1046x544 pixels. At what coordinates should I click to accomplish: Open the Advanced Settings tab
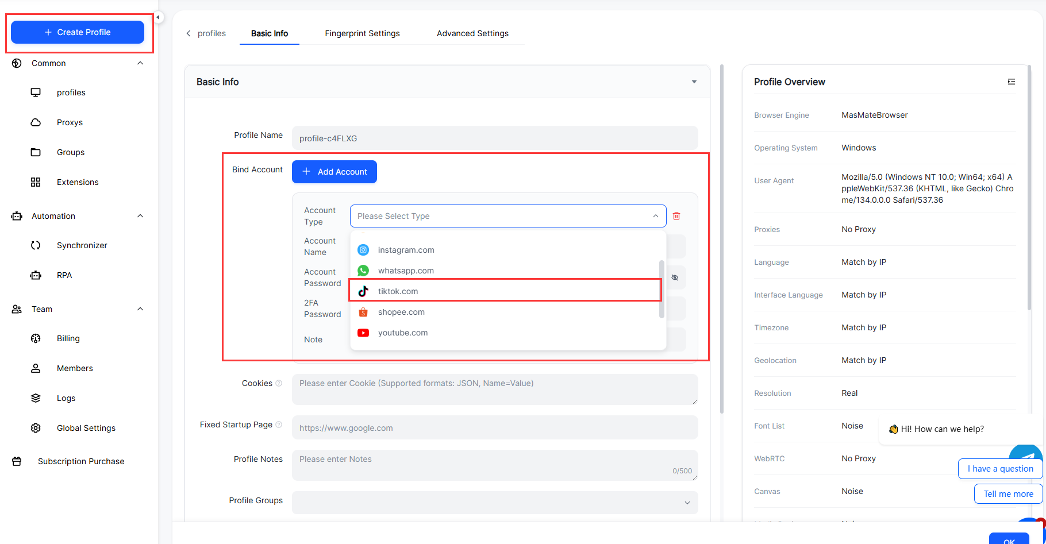coord(472,33)
